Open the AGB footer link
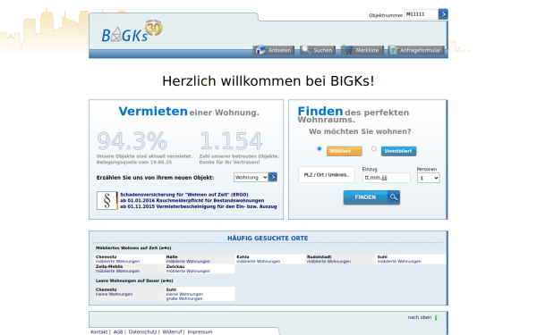 [x=118, y=332]
